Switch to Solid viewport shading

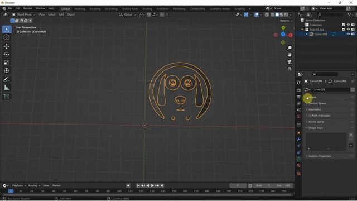click(277, 15)
